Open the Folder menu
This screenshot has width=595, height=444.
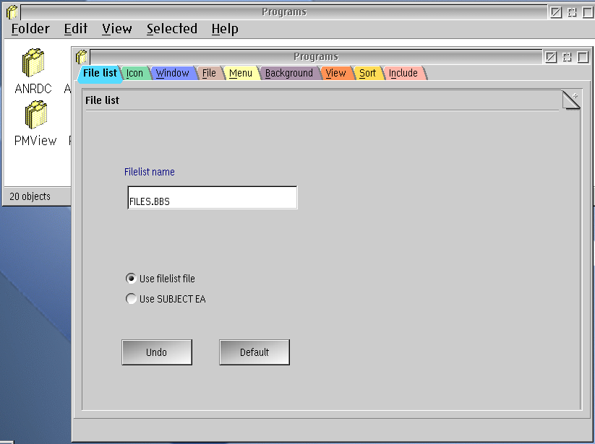point(30,29)
